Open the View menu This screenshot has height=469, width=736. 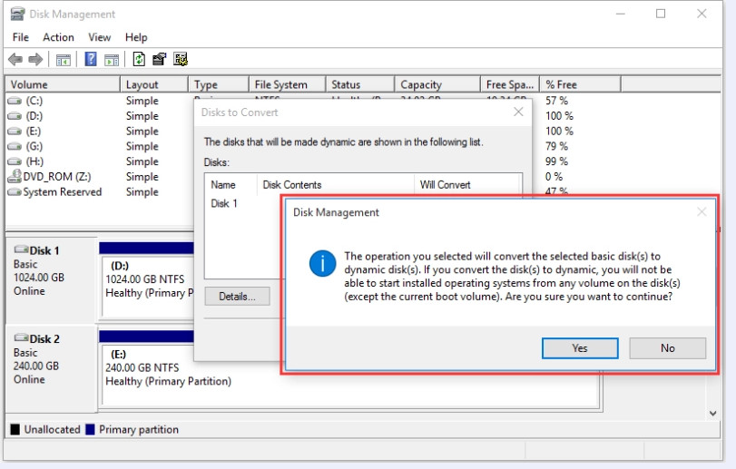[x=100, y=37]
